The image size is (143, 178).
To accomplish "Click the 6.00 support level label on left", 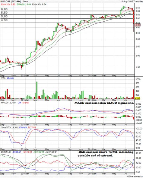I will 4,9.
